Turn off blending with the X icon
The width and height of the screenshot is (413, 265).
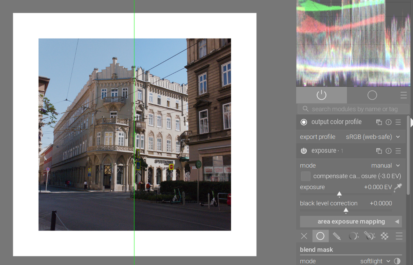[x=304, y=236]
